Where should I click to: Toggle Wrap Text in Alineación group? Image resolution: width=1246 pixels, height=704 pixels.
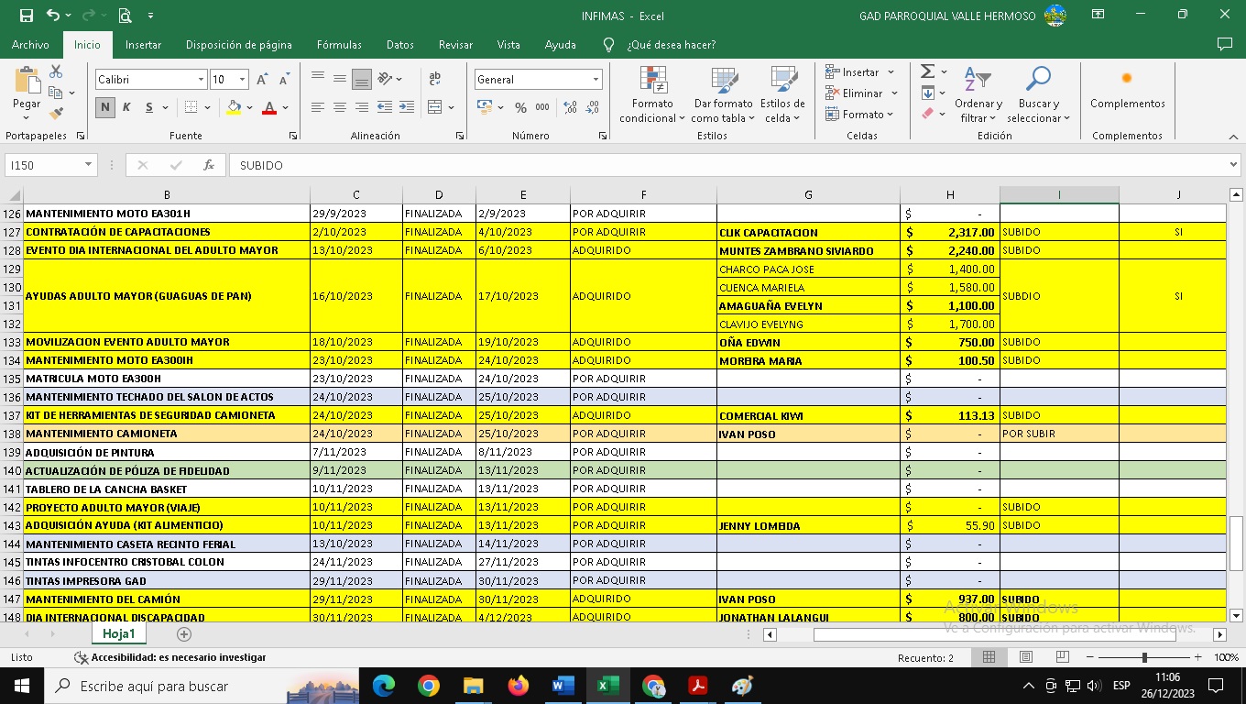pyautogui.click(x=435, y=80)
